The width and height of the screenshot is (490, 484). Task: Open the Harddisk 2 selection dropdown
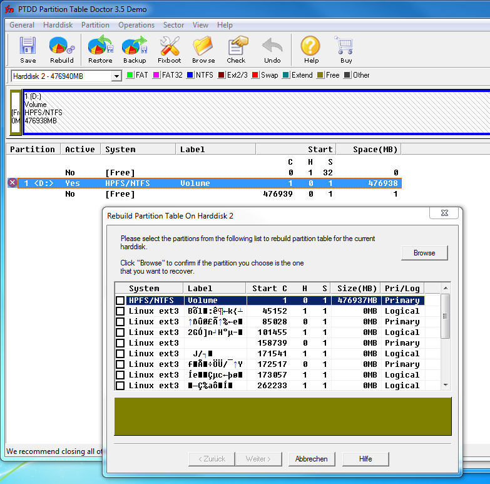coord(116,76)
